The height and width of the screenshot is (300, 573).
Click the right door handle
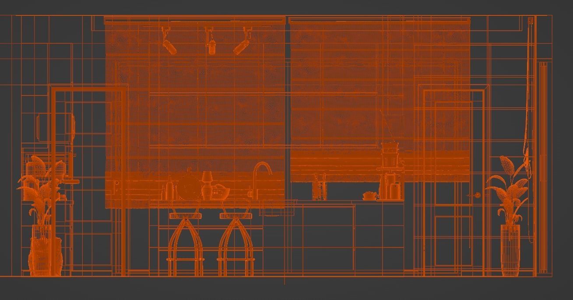click(473, 195)
